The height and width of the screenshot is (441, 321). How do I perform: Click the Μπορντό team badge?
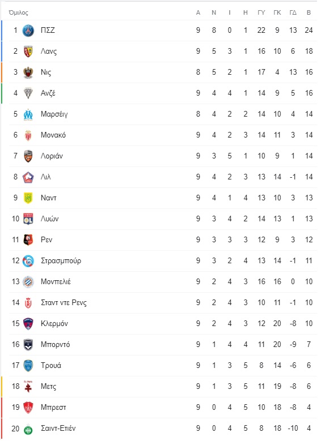click(x=28, y=345)
